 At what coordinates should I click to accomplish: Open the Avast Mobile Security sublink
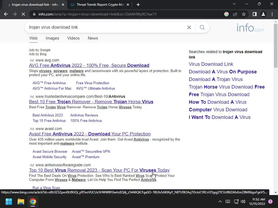click(49, 157)
